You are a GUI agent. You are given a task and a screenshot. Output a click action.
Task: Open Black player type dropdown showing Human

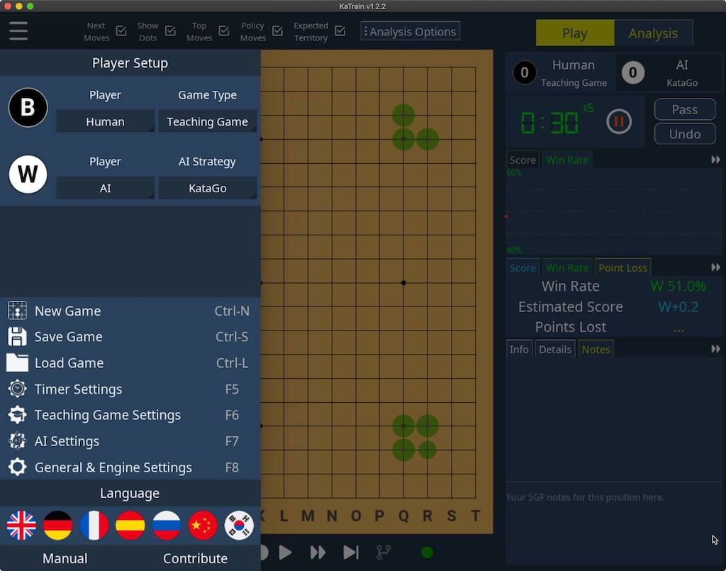point(105,121)
